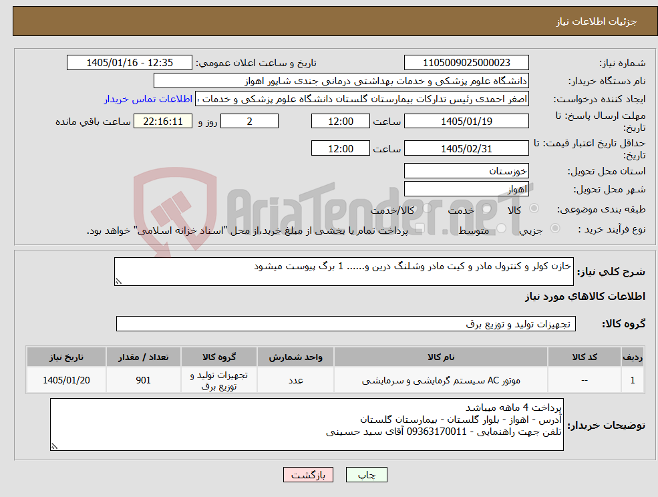The image size is (658, 497).
Task: Click the price validity time 12:00 field
Action: tap(340, 148)
